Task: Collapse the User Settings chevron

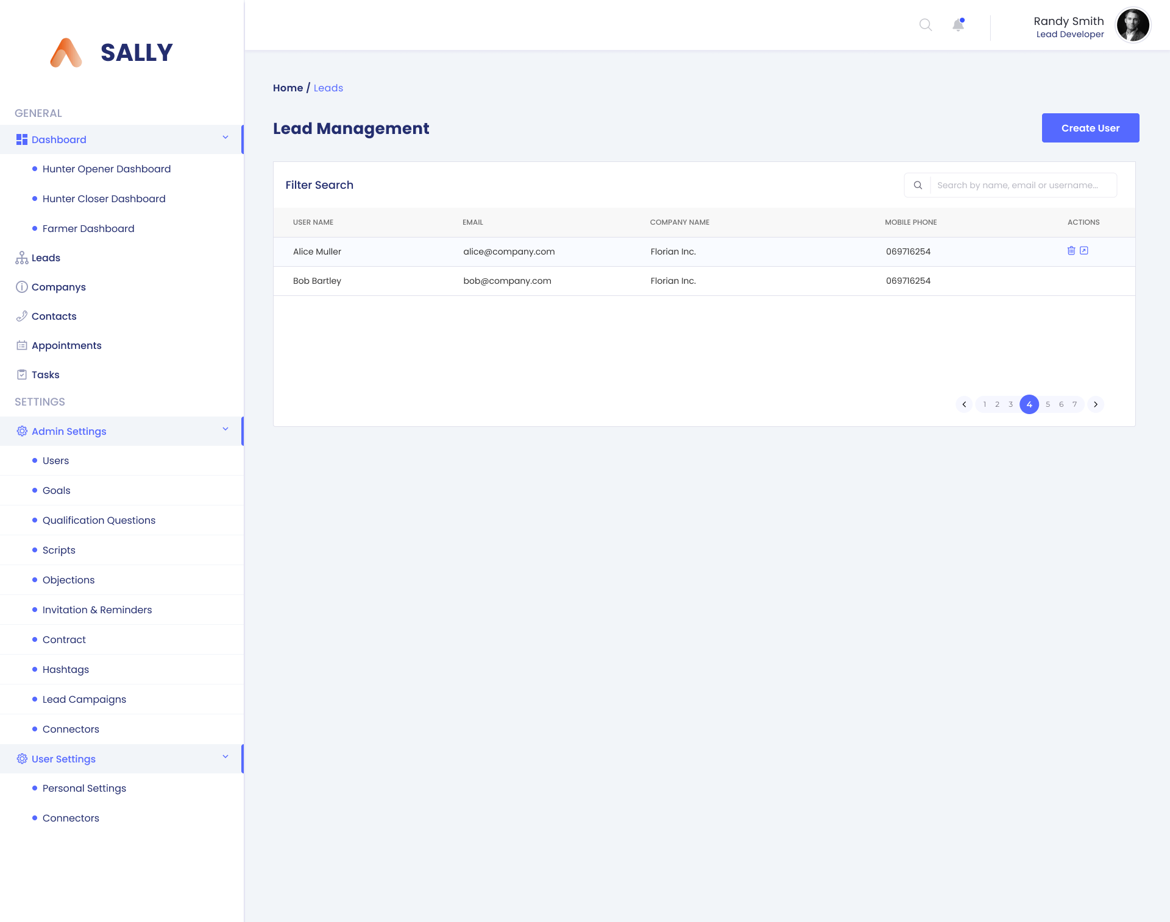Action: [225, 756]
